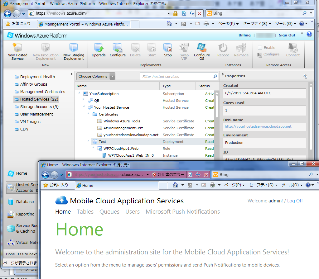This screenshot has width=319, height=279.
Task: Select Management Certificates in navigation
Action: click(40, 92)
